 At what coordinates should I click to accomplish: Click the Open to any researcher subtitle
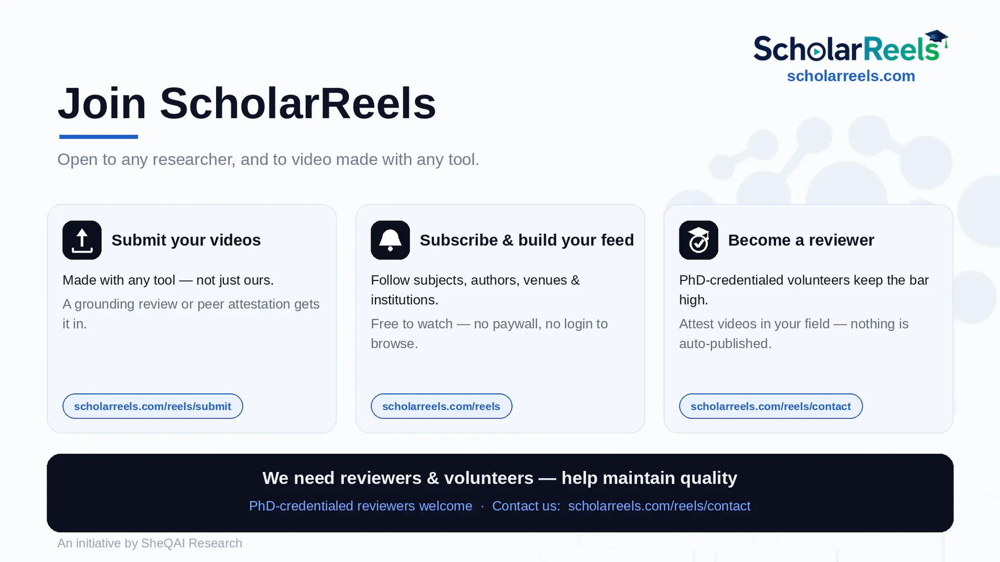268,159
